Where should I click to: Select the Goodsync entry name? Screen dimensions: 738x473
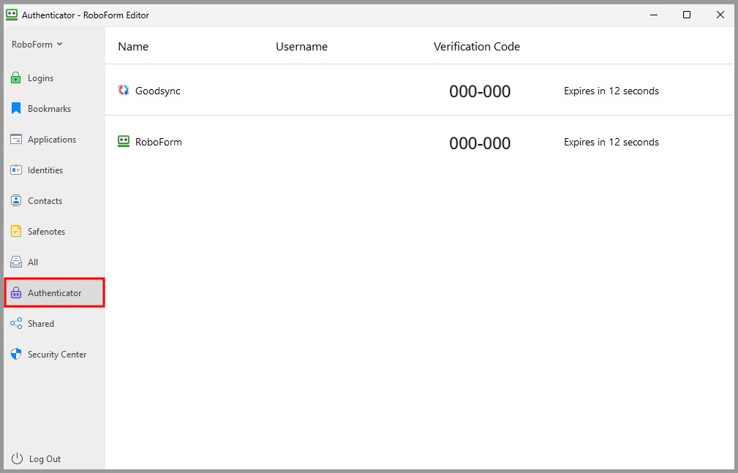click(158, 91)
